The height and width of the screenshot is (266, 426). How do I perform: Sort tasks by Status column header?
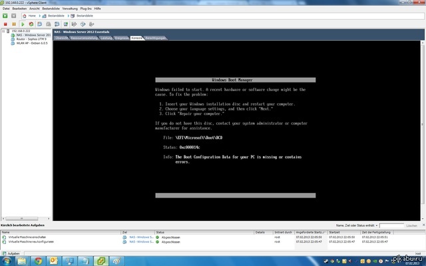tap(204, 232)
